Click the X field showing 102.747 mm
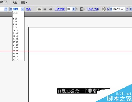 click(119, 9)
